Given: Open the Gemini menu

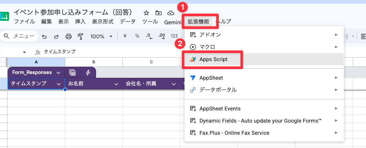Looking at the screenshot, I should tap(173, 22).
